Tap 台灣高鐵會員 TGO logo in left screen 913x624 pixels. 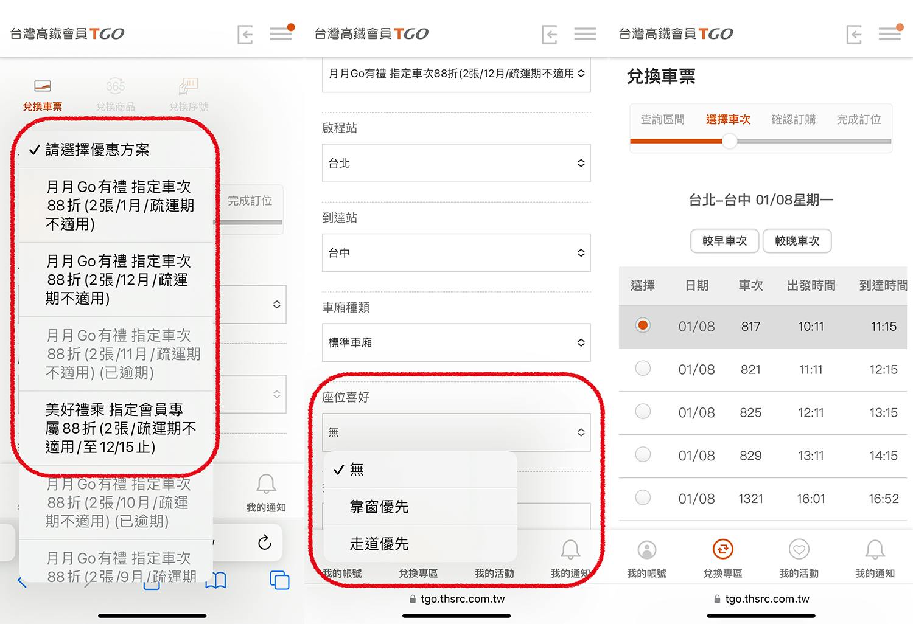pyautogui.click(x=67, y=34)
